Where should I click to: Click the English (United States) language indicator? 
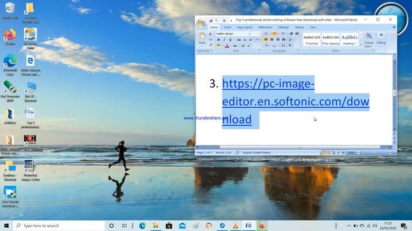point(256,153)
